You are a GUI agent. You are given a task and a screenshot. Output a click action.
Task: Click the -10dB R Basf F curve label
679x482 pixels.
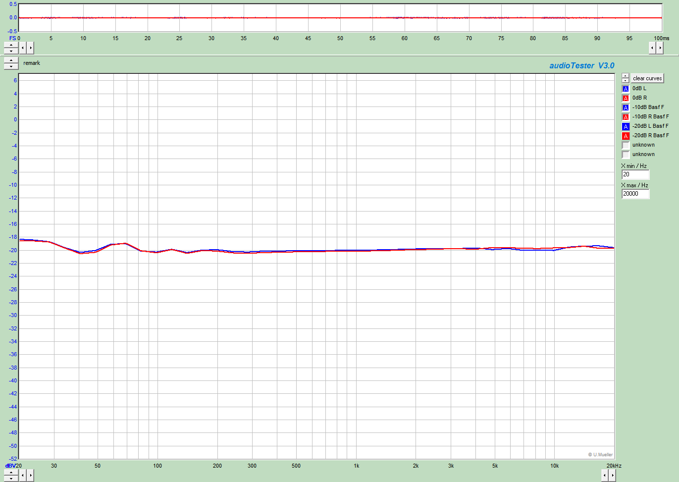[650, 116]
